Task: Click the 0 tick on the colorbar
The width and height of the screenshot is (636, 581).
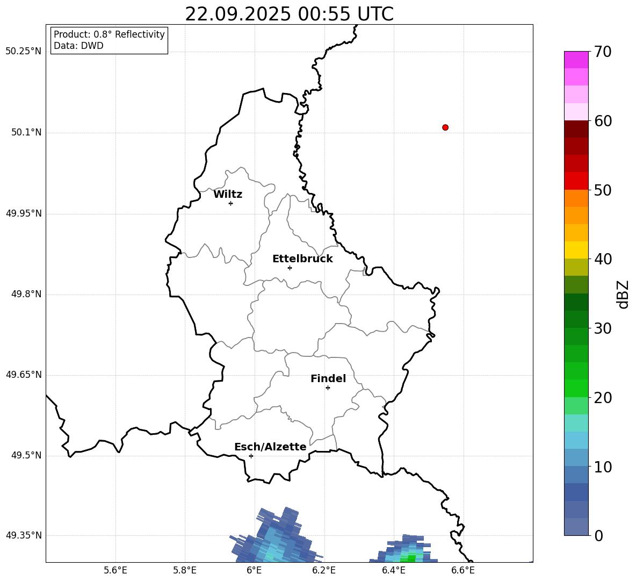Action: pyautogui.click(x=598, y=535)
